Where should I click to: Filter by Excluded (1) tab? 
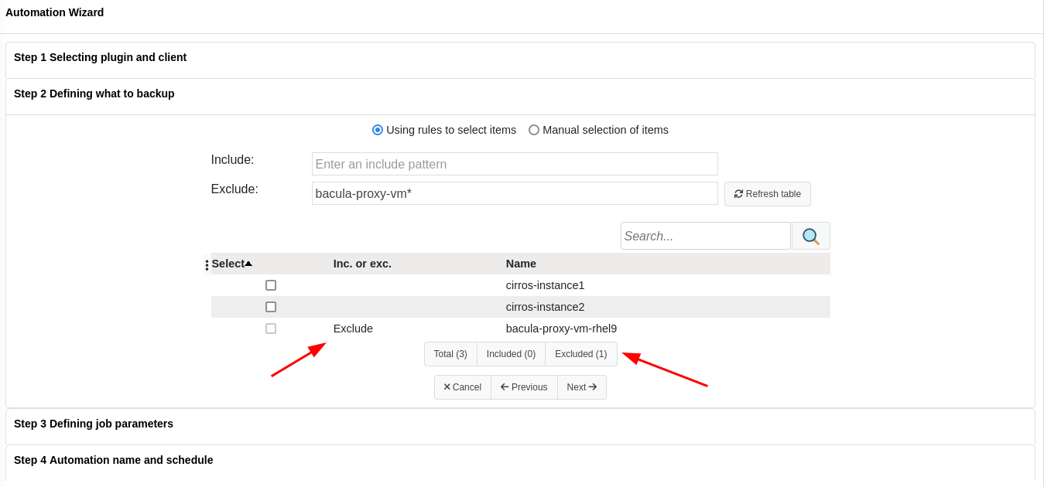pyautogui.click(x=581, y=354)
